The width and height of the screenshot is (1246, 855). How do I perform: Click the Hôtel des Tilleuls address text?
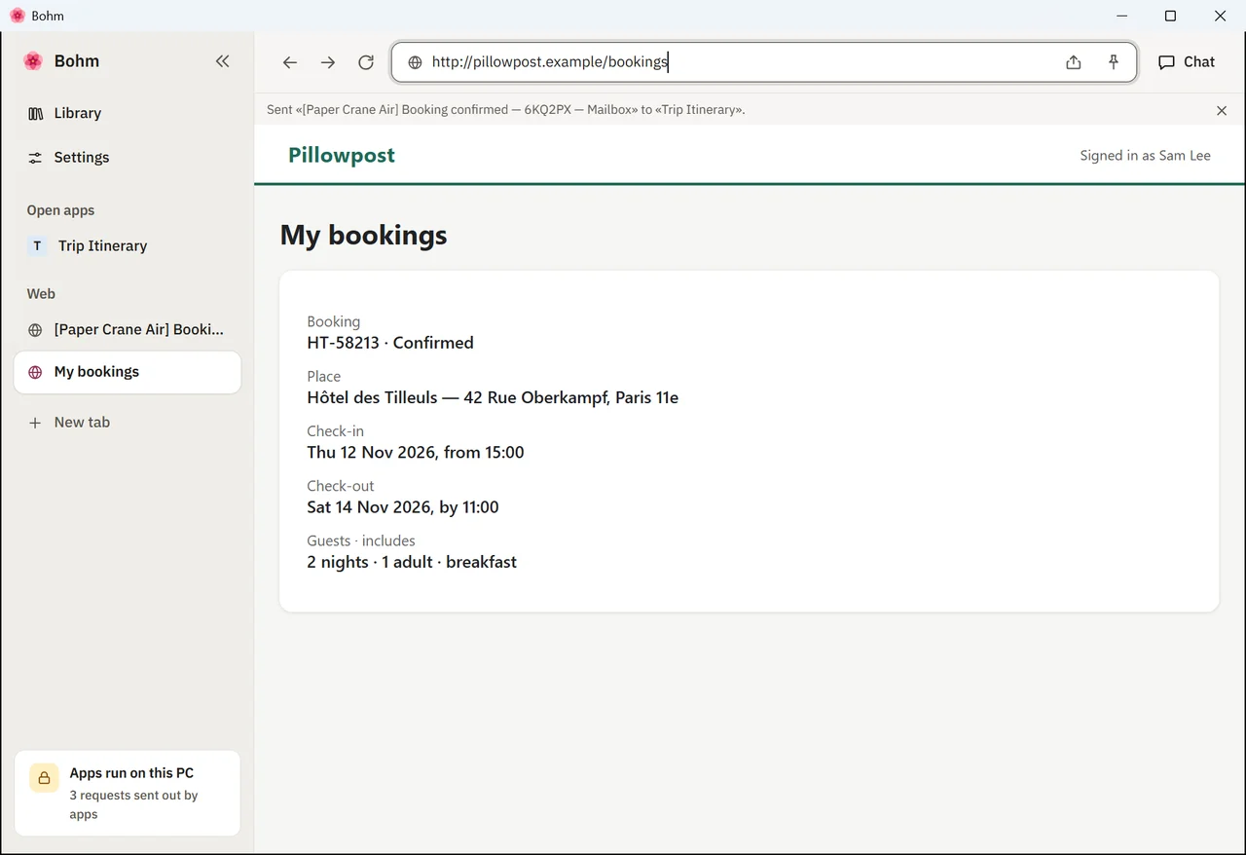(493, 397)
